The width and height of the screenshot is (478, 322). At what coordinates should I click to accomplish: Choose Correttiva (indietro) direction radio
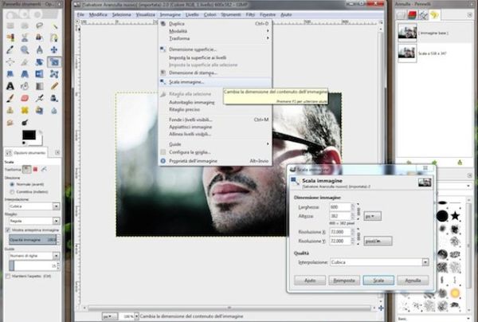coord(12,192)
